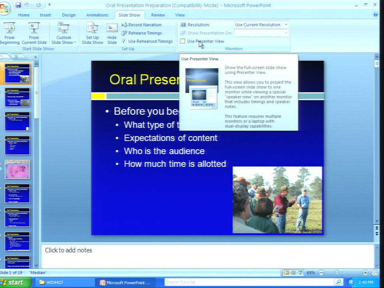Start Slide Show from status bar icon
This screenshot has height=288, width=384.
coord(300,272)
